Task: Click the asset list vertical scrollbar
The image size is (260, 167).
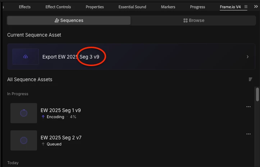Action: point(257,94)
